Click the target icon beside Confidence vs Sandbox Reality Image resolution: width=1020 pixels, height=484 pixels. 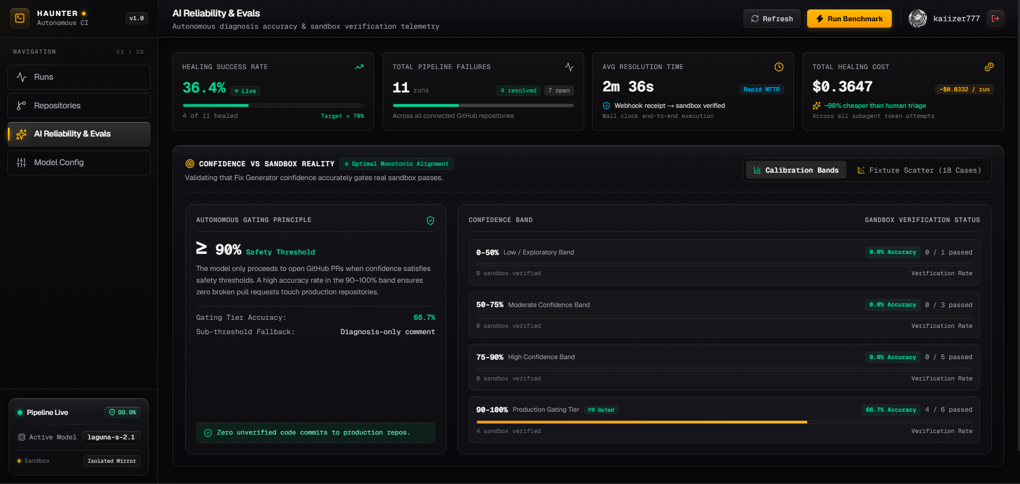click(190, 164)
